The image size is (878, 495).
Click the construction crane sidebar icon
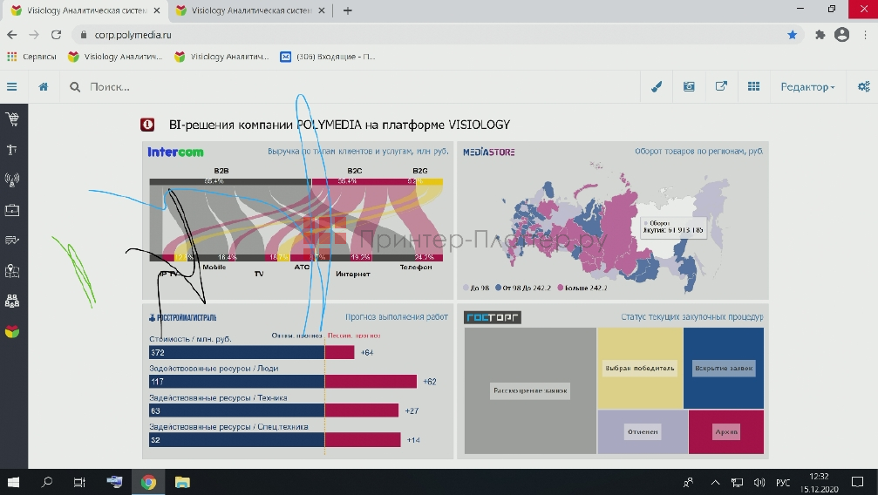tap(12, 150)
